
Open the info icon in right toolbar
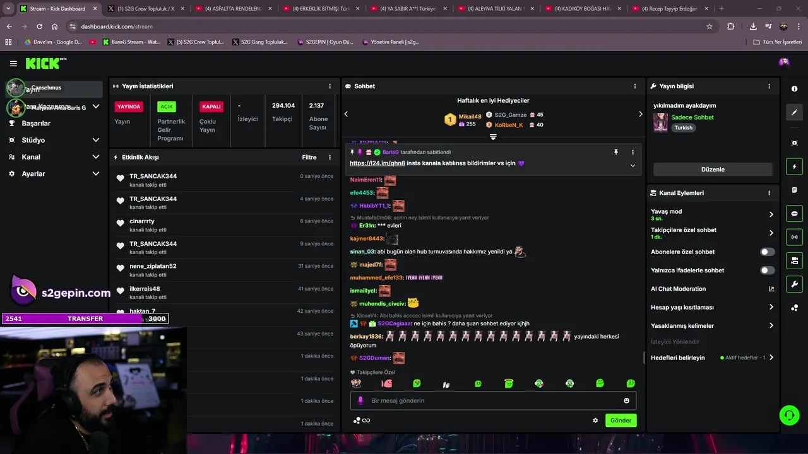[x=794, y=89]
